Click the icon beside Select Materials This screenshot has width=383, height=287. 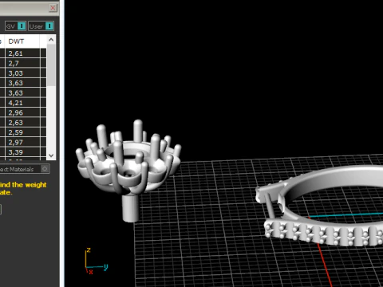pyautogui.click(x=45, y=169)
